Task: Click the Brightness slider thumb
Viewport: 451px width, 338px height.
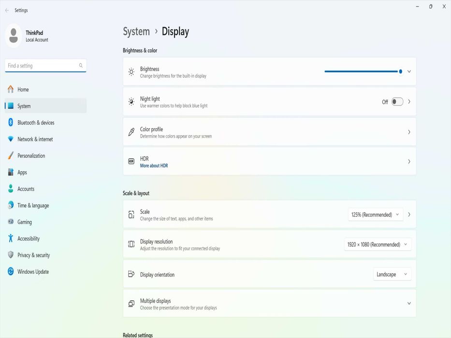Action: pyautogui.click(x=400, y=71)
